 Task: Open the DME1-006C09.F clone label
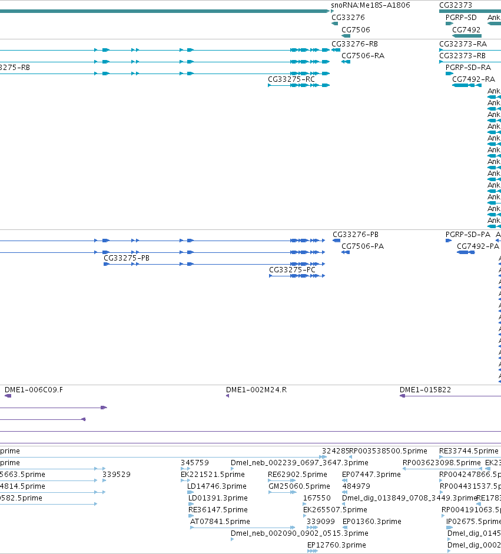34,390
